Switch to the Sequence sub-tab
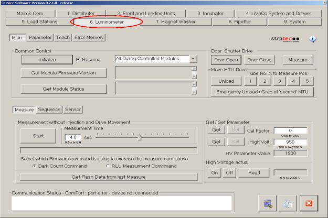This screenshot has width=328, height=218. pos(49,110)
